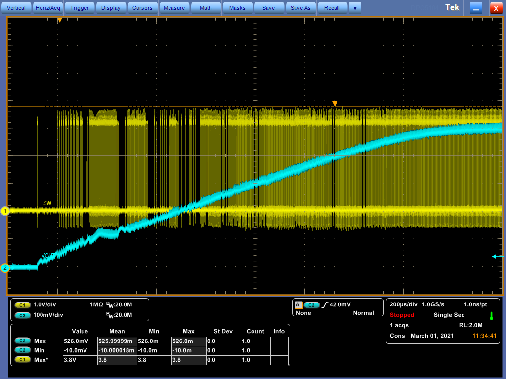Click the 1.0ns/pt resolution readout
The image size is (506, 379).
click(475, 305)
